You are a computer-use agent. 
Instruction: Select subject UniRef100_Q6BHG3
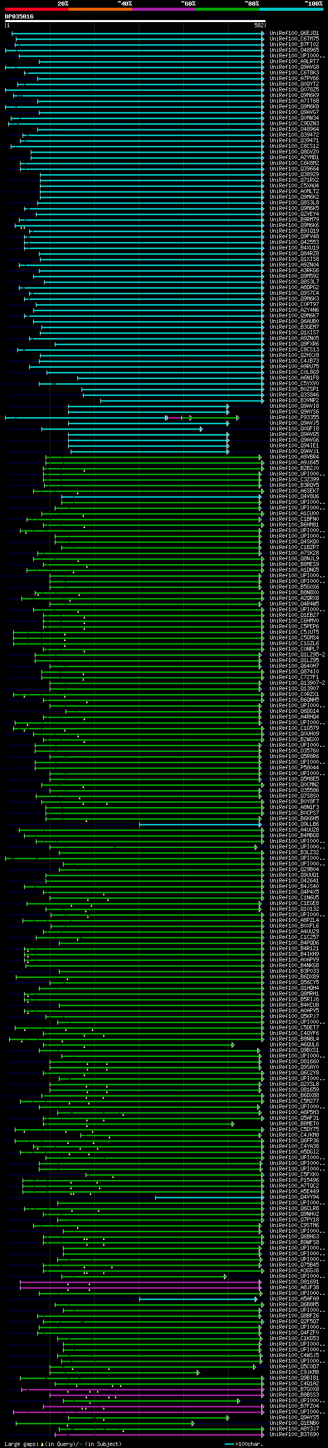coord(294,1236)
